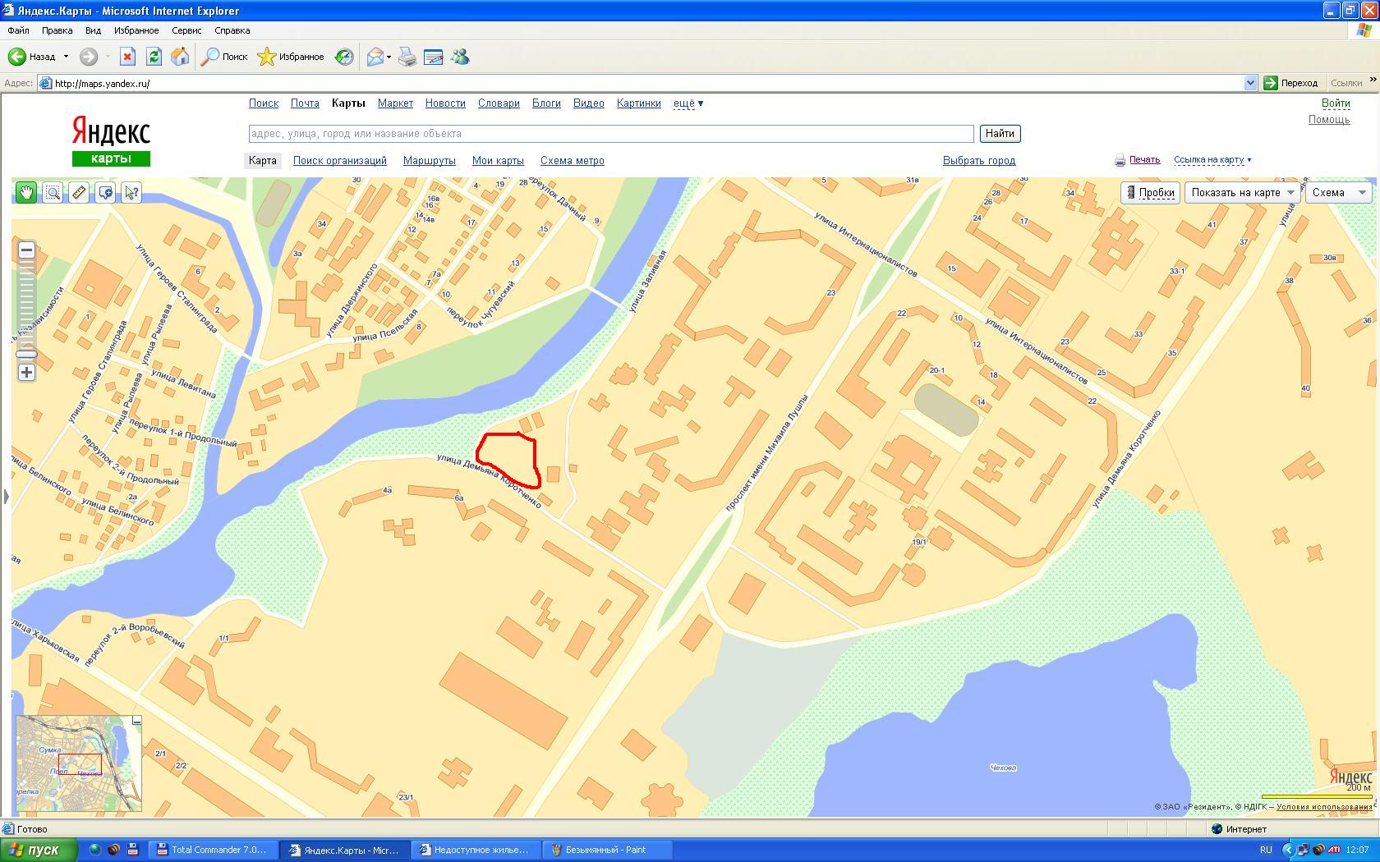Zoom in with the plus button
Image resolution: width=1380 pixels, height=862 pixels.
tap(26, 373)
